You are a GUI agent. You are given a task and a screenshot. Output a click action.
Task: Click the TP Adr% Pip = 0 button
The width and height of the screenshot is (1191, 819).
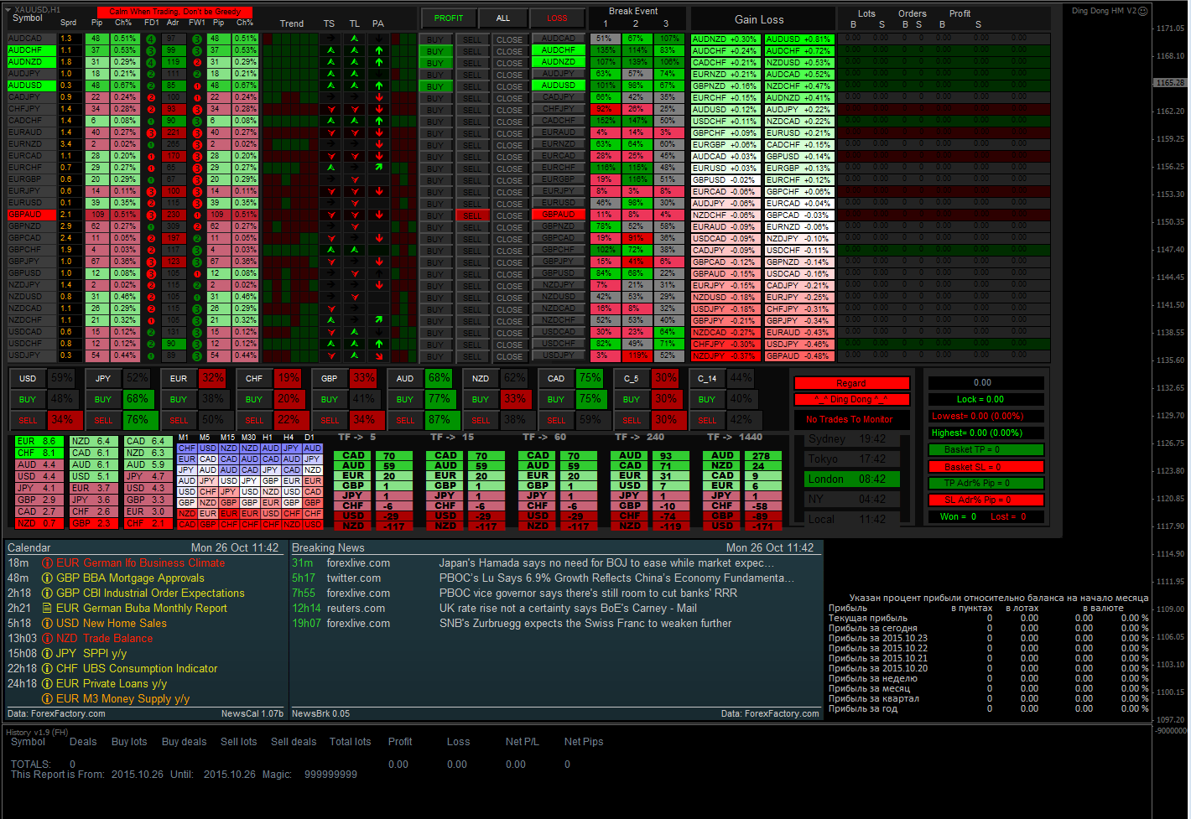point(986,483)
